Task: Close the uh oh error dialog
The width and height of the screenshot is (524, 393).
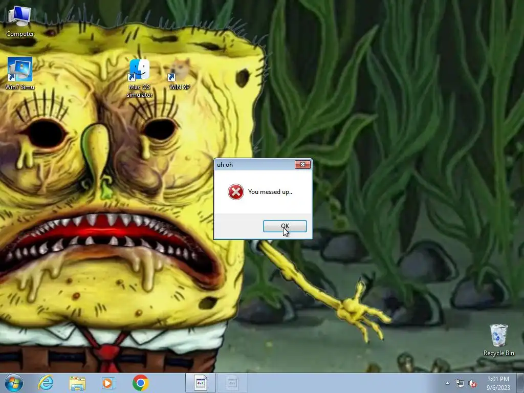Action: pos(302,164)
